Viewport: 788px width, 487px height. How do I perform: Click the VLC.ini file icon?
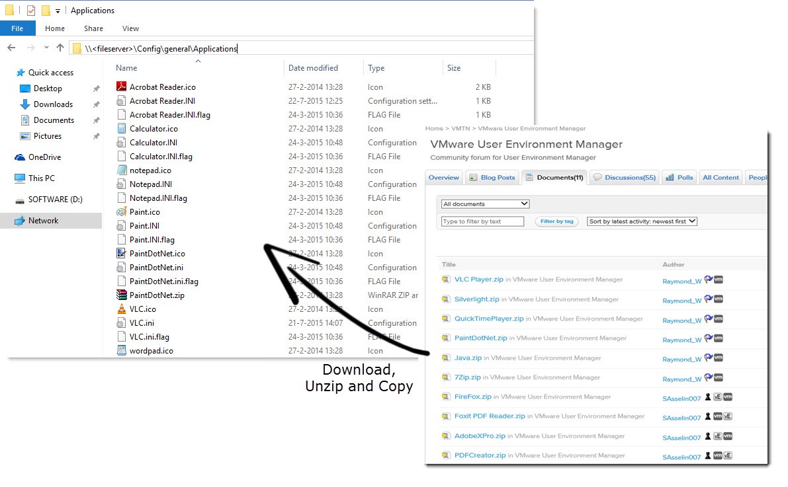click(x=121, y=323)
